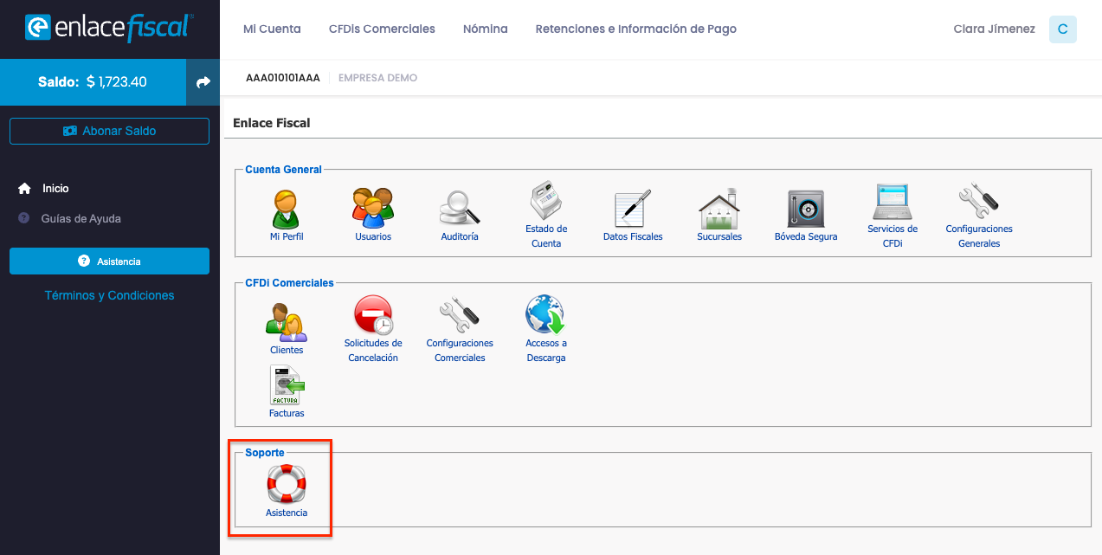Open the Nómina menu
Viewport: 1102px width, 555px height.
click(x=486, y=29)
